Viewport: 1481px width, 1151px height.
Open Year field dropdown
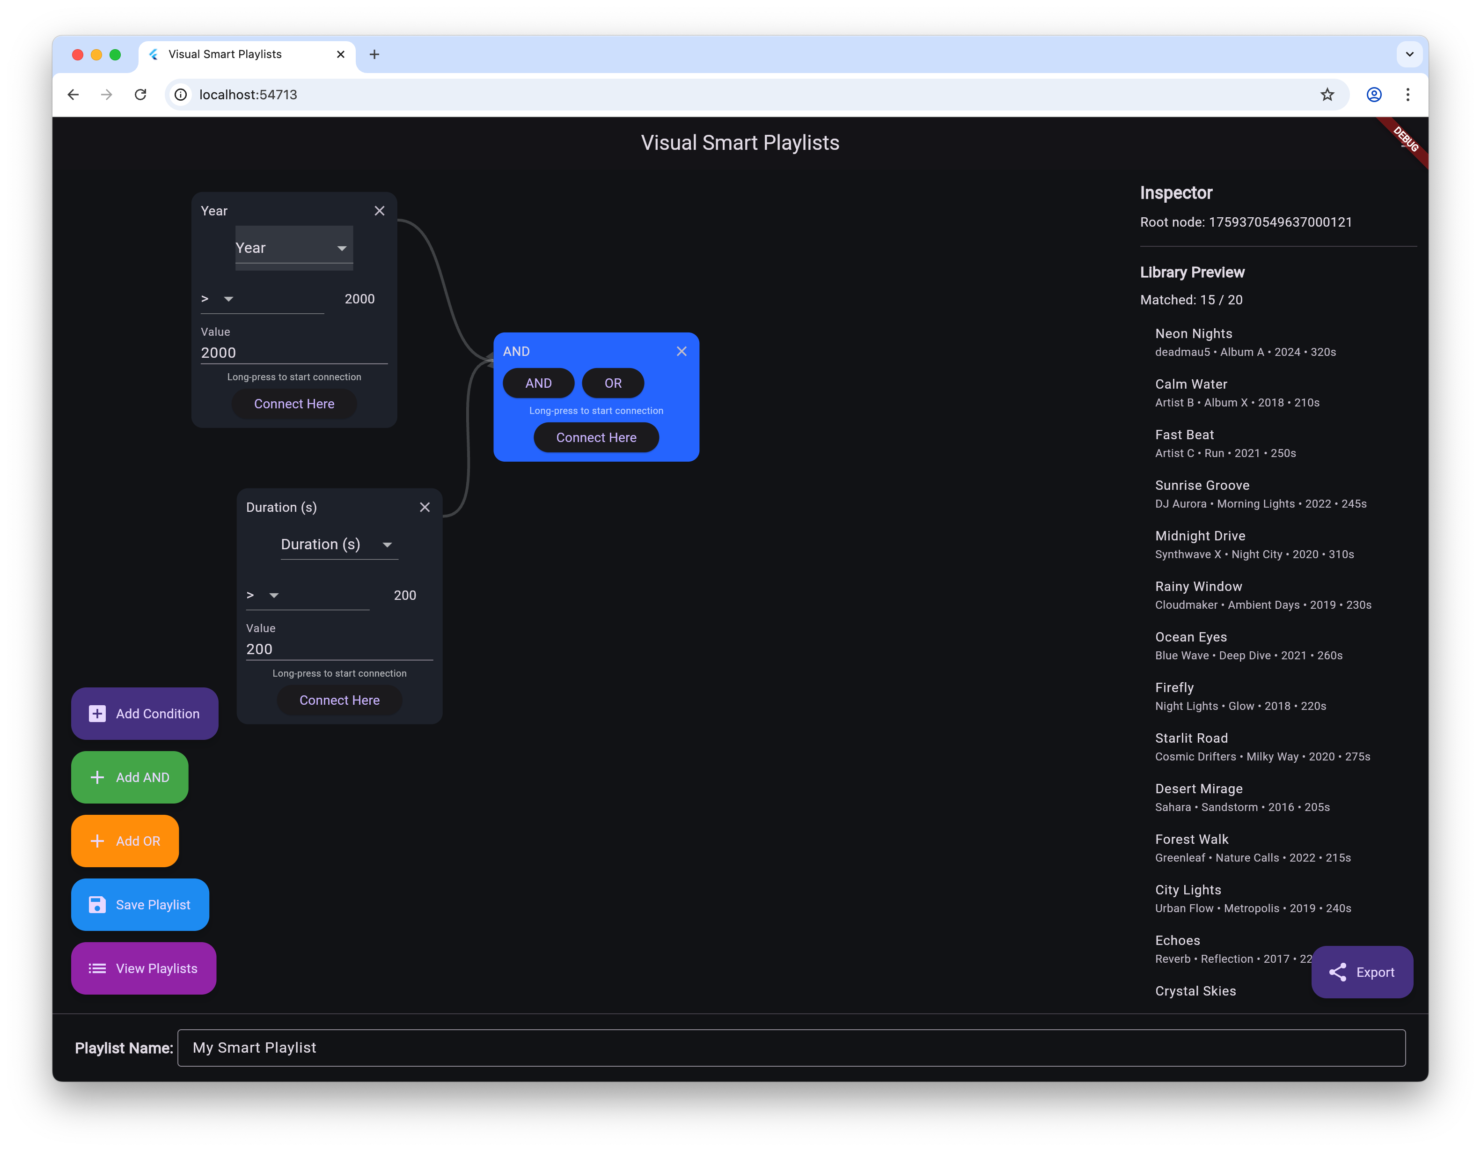[293, 248]
